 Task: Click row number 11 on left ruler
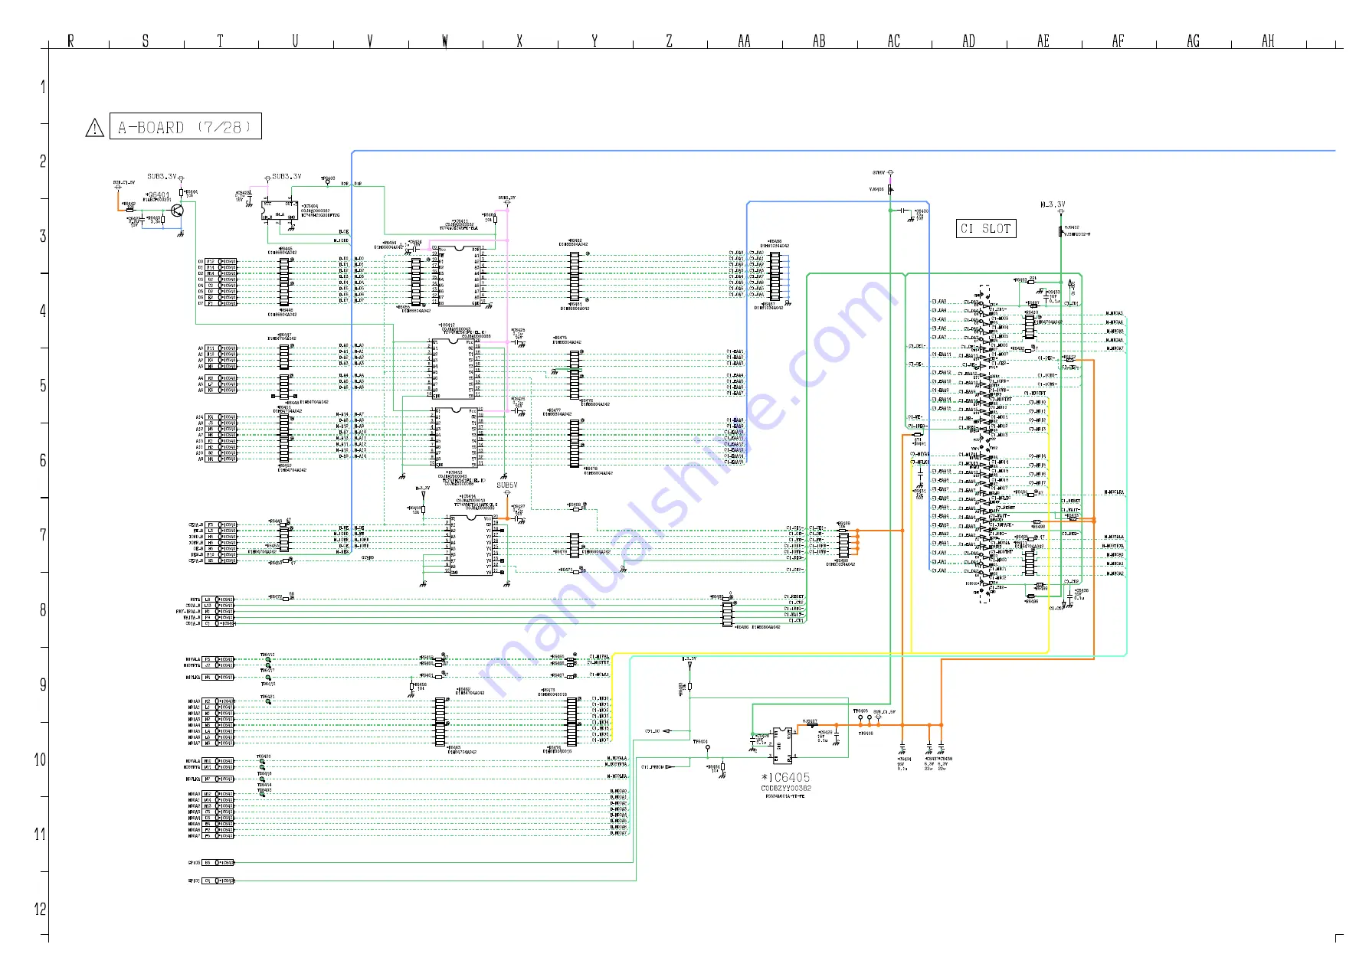click(x=40, y=835)
